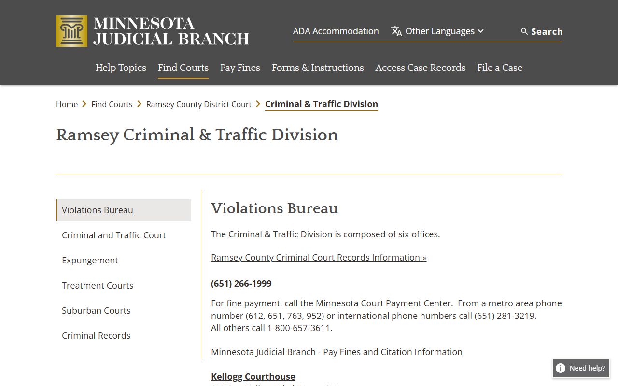
Task: Switch to the Criminal Records sidebar tab
Action: [x=124, y=335]
